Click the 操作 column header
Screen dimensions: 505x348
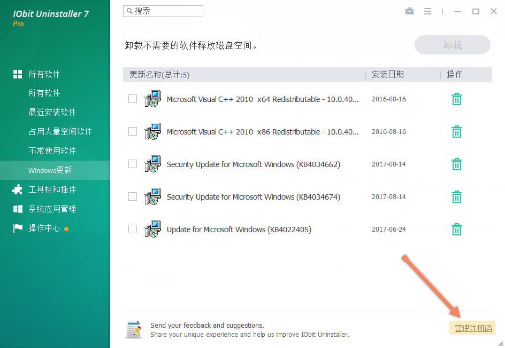point(454,75)
